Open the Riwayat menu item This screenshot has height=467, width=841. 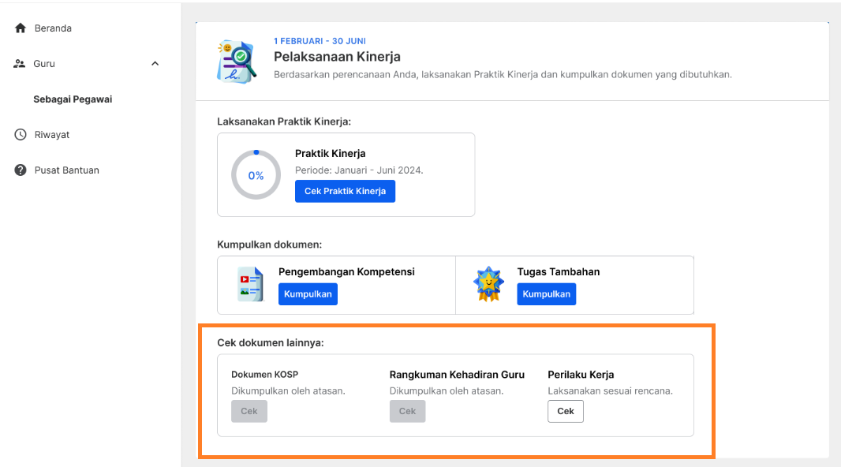click(x=52, y=135)
